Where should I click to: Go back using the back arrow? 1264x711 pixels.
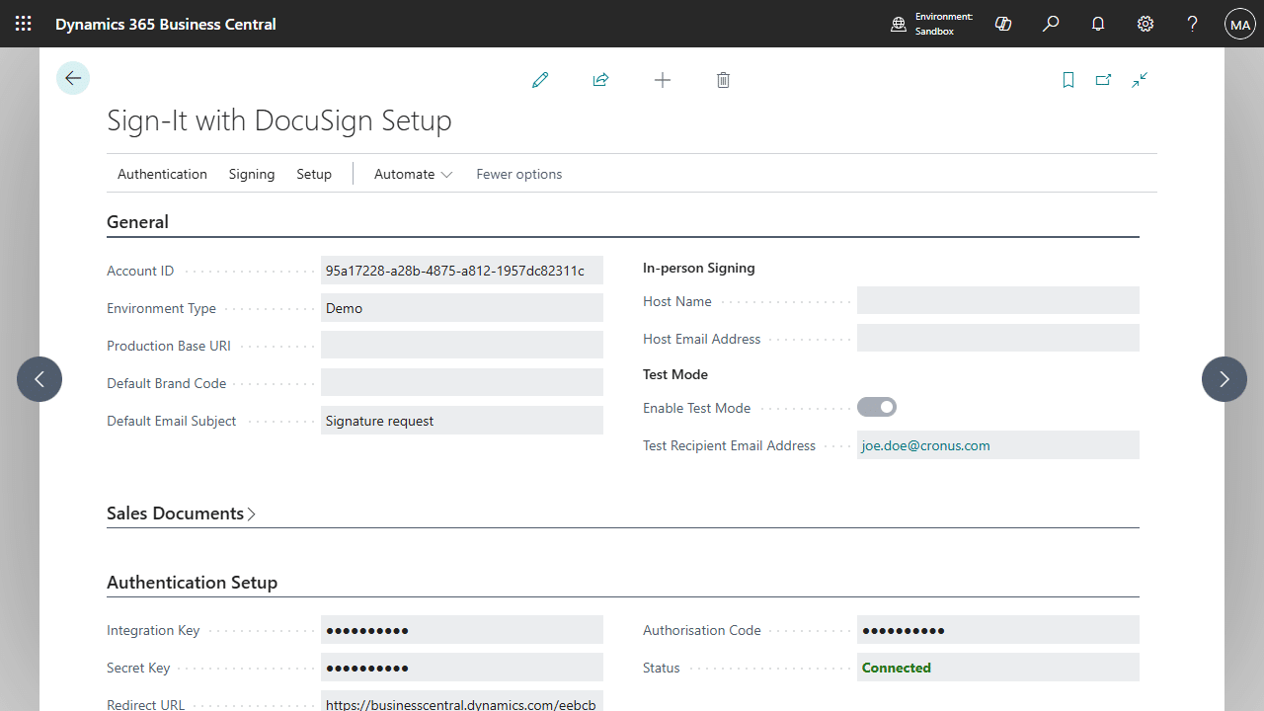[73, 78]
